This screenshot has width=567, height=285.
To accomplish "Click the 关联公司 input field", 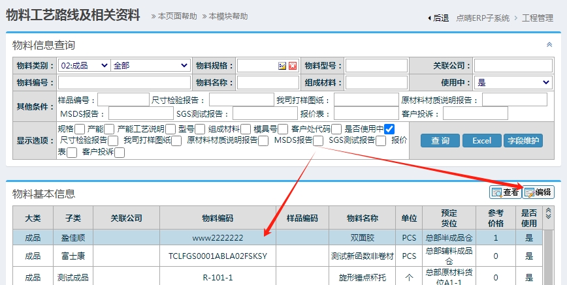I will pos(513,66).
